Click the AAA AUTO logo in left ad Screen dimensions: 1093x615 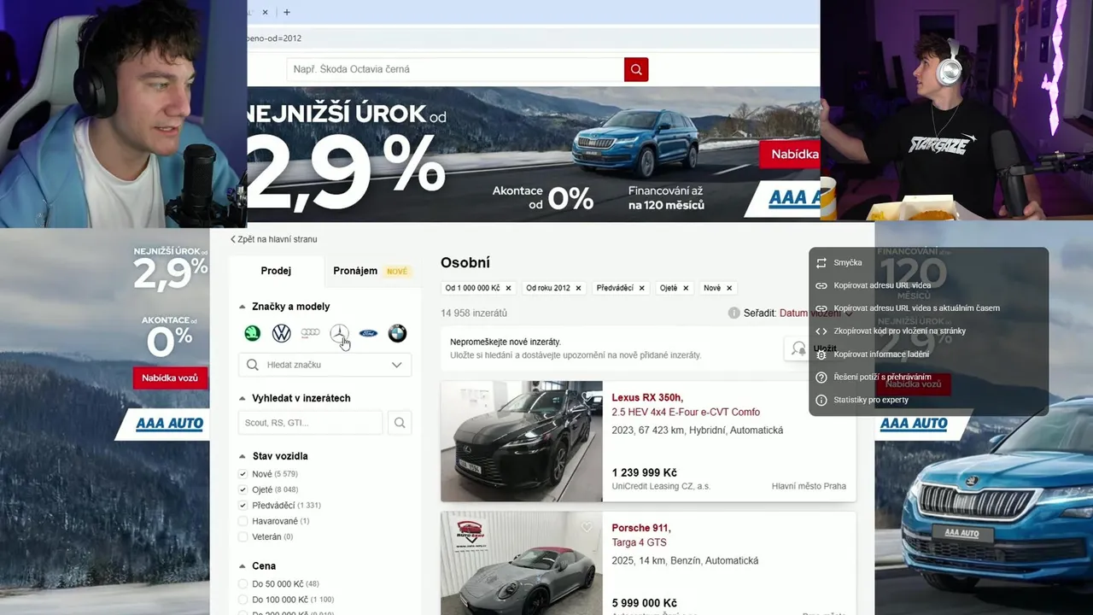coord(170,424)
